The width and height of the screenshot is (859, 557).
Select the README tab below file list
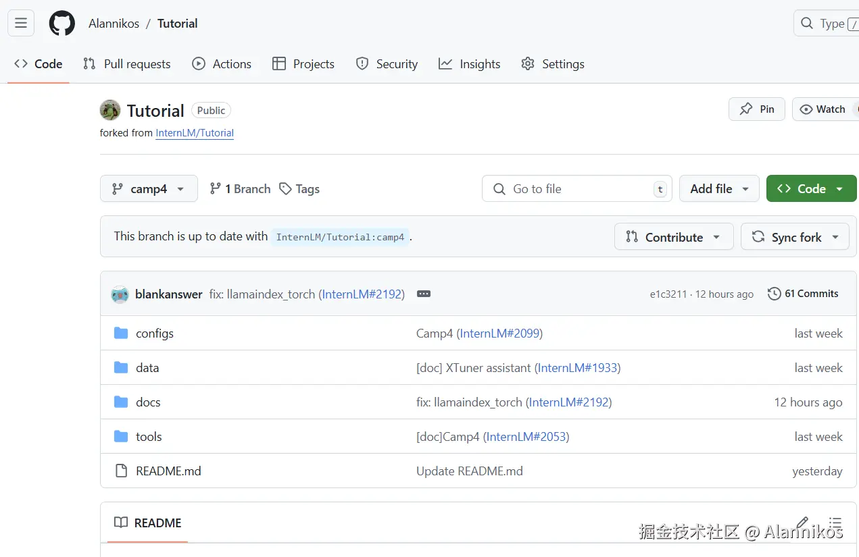148,523
